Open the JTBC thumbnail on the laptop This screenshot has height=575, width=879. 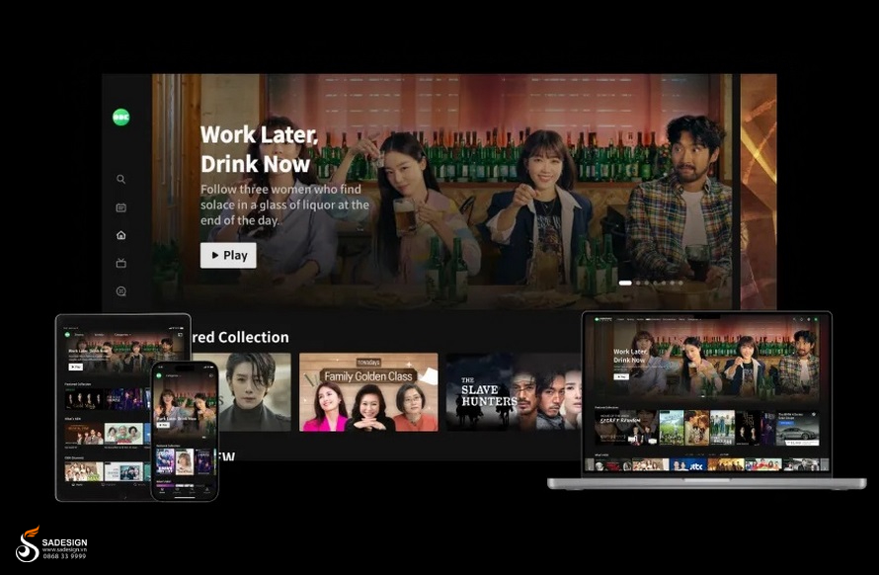[688, 465]
